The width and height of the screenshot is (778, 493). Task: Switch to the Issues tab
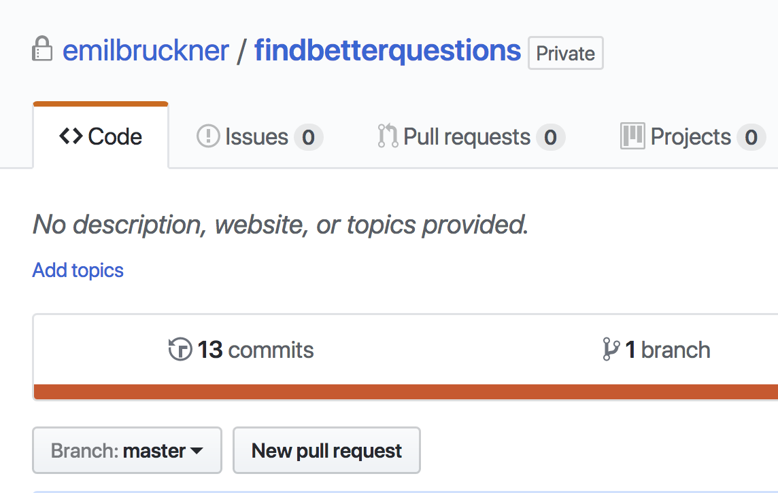click(258, 136)
